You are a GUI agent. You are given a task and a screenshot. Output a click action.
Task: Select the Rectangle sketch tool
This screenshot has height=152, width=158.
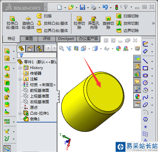click(x=145, y=68)
